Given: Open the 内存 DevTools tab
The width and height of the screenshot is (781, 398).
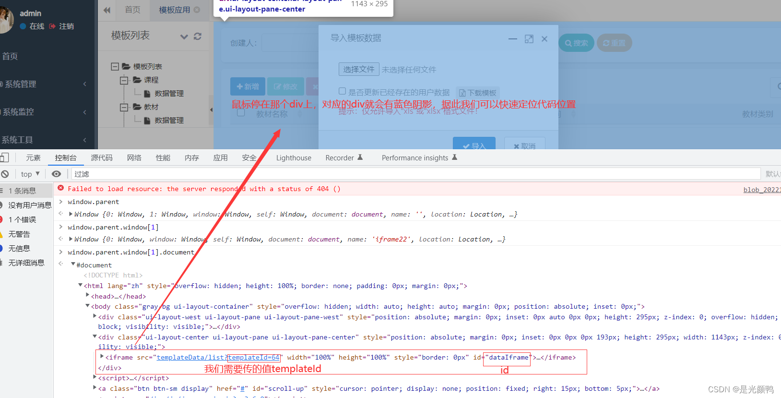Looking at the screenshot, I should [x=192, y=157].
